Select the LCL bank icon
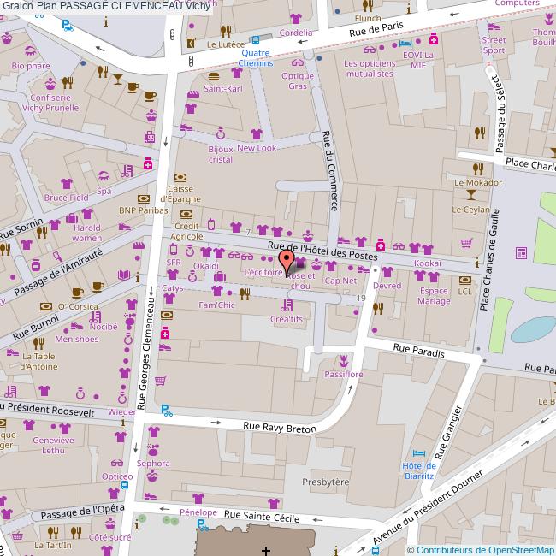This screenshot has width=556, height=556. coord(464,278)
